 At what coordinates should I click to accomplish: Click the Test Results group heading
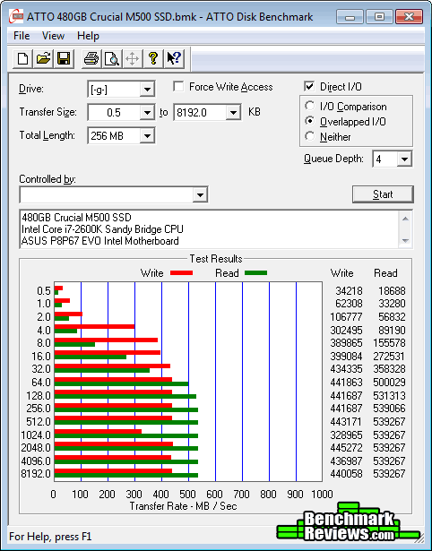[x=216, y=259]
